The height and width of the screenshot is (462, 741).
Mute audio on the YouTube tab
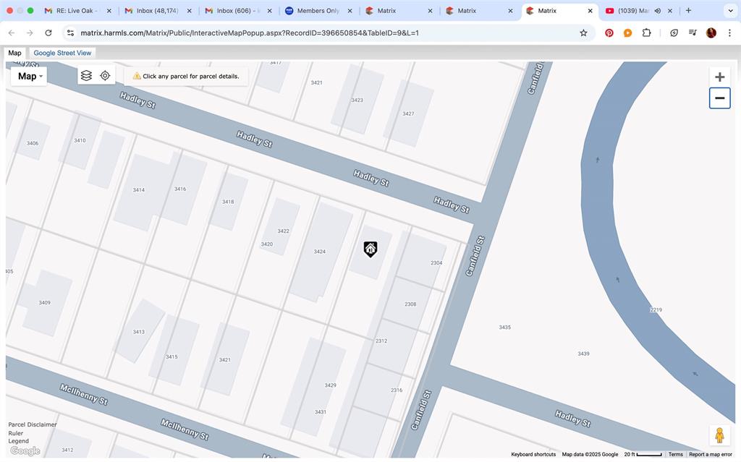click(x=657, y=10)
